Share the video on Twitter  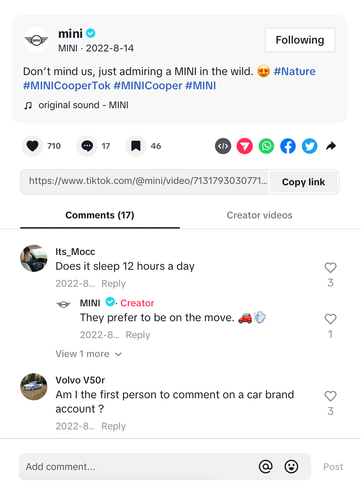coord(310,146)
